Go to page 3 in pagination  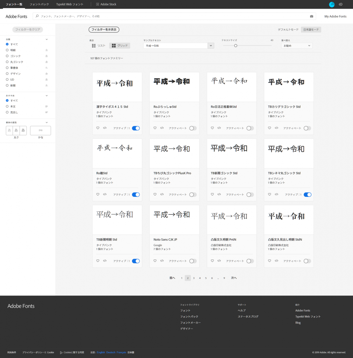[x=194, y=278]
